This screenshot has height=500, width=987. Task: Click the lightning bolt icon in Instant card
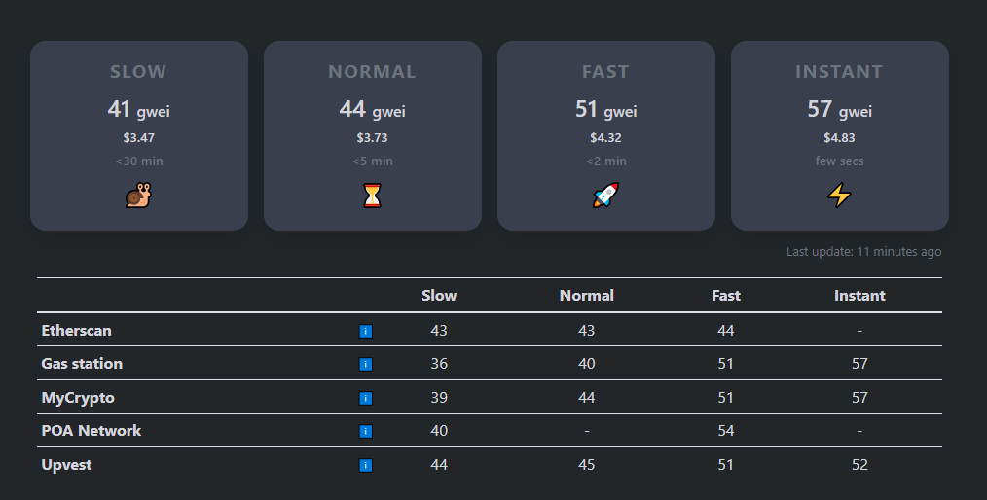pos(839,196)
